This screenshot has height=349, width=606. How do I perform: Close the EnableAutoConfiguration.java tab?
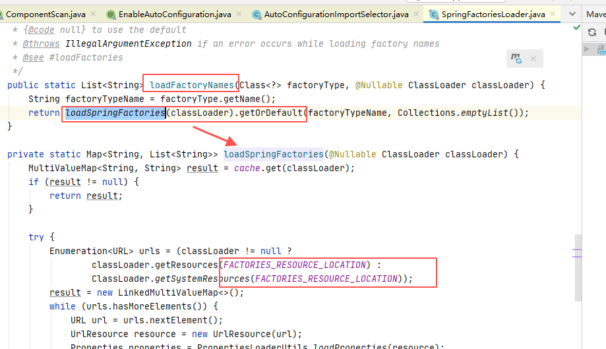pyautogui.click(x=239, y=14)
